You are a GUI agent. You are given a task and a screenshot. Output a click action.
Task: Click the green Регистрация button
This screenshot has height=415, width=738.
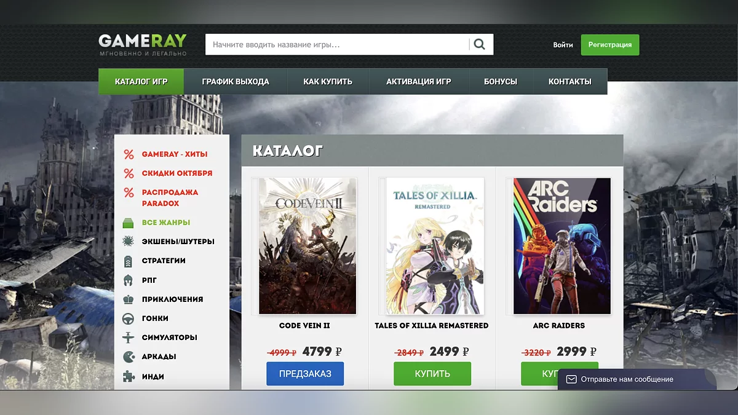[610, 45]
